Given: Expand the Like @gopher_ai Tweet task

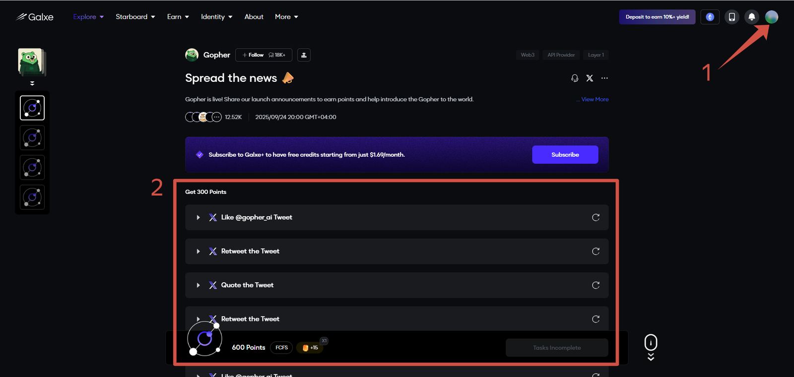Looking at the screenshot, I should tap(198, 217).
